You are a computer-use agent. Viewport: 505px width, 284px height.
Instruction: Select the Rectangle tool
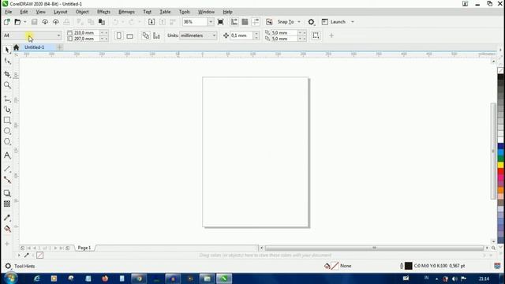coord(7,120)
